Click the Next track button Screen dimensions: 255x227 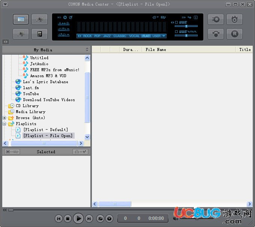click(89, 218)
